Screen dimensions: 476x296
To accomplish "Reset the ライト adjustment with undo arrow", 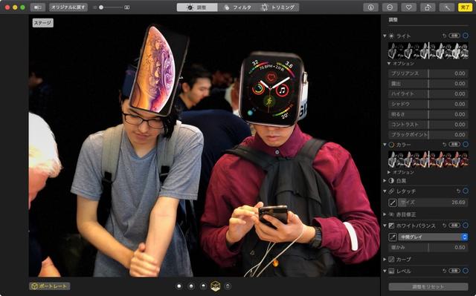I will tap(444, 36).
